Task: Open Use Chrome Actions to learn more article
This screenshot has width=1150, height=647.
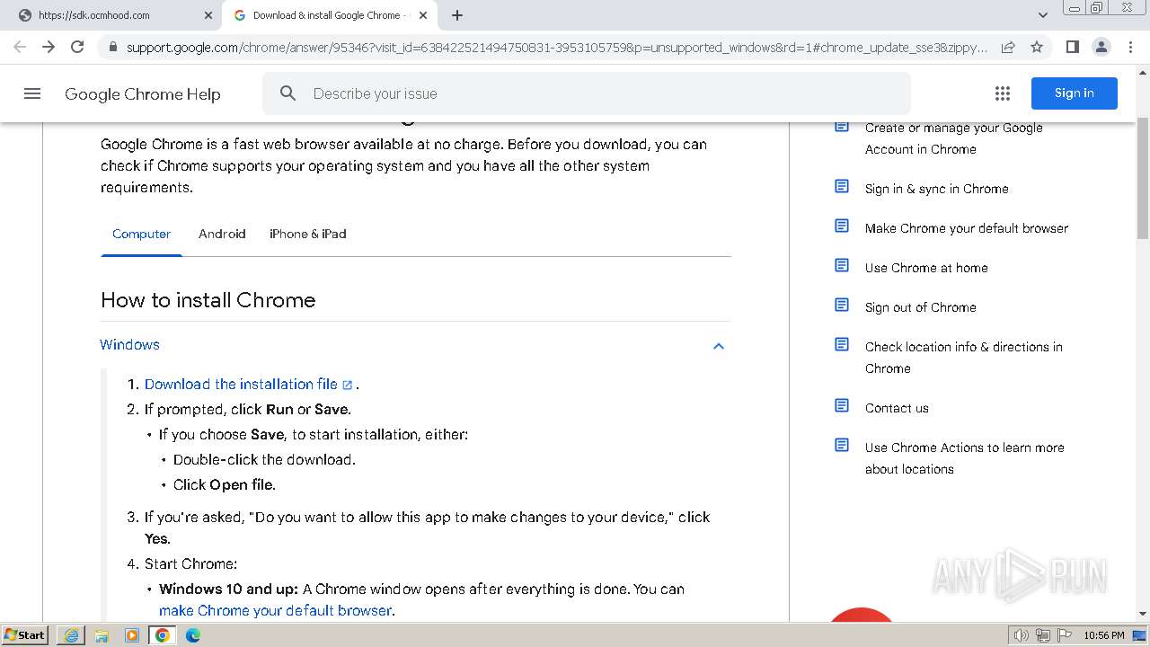Action: tap(964, 458)
